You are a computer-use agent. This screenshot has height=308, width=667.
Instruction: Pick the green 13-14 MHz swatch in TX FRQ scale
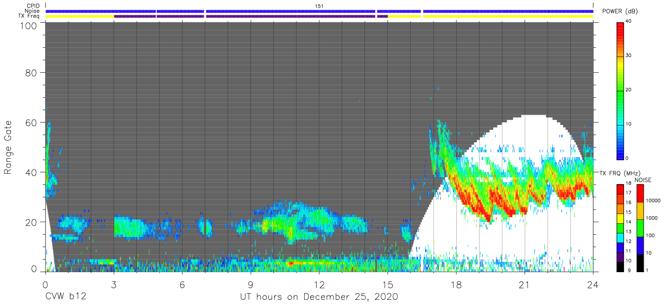tap(620, 228)
